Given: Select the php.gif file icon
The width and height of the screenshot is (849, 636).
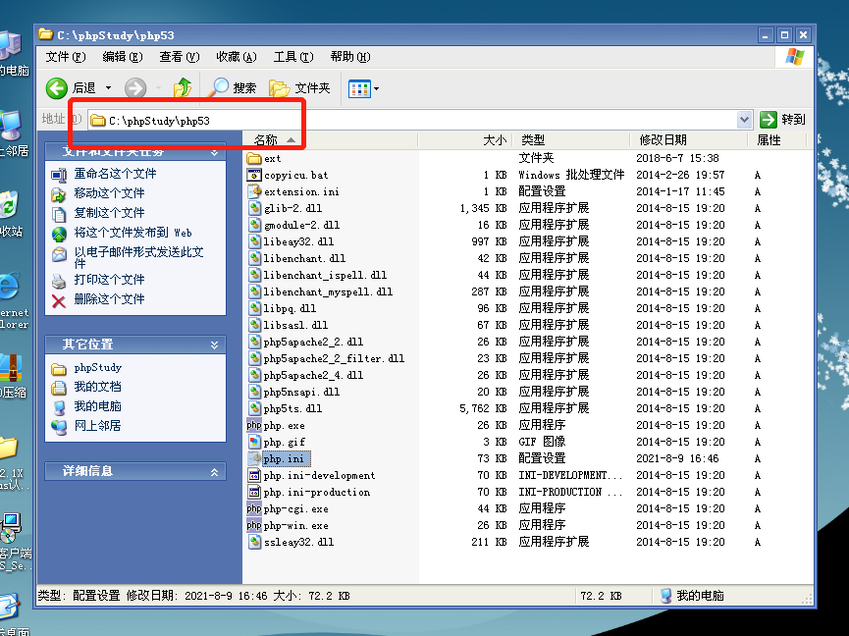Looking at the screenshot, I should (x=254, y=442).
